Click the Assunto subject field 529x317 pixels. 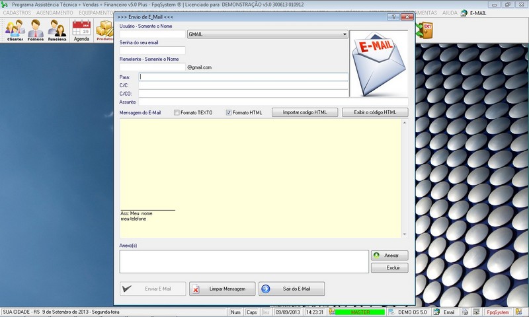click(x=273, y=102)
